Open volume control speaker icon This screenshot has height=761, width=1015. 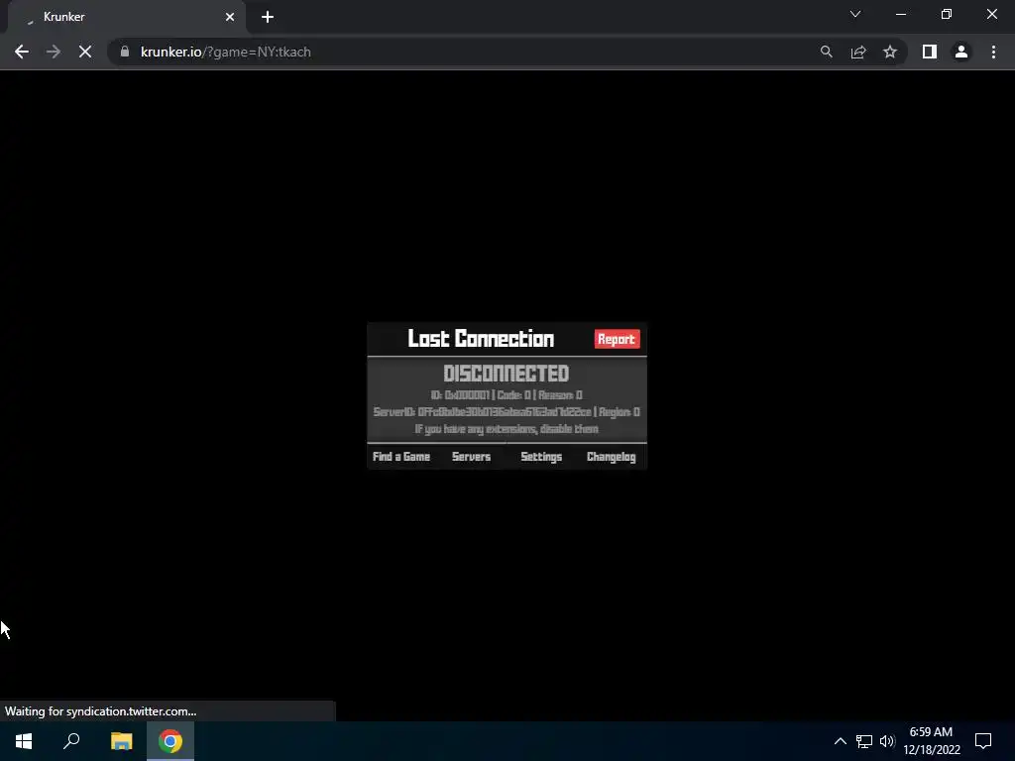pos(887,741)
